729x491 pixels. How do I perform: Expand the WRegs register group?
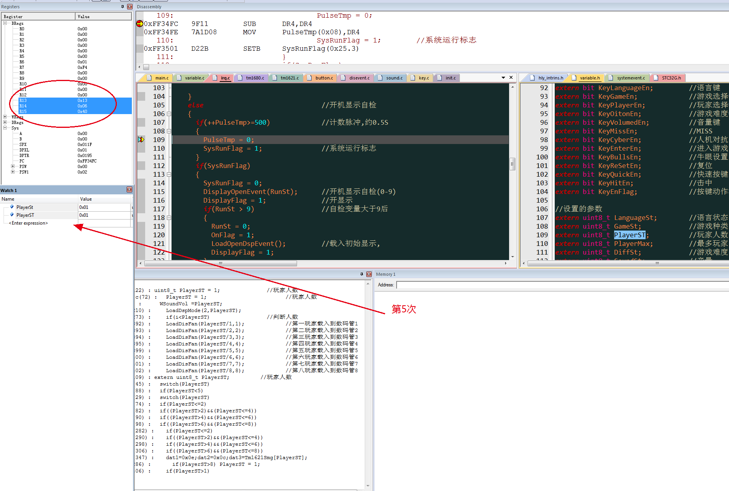(x=5, y=117)
